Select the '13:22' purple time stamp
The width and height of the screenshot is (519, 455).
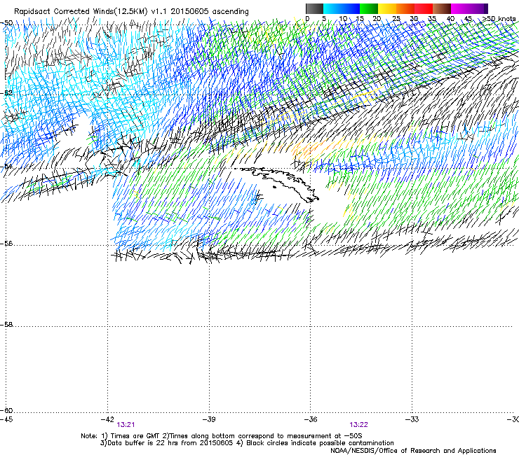pos(359,425)
